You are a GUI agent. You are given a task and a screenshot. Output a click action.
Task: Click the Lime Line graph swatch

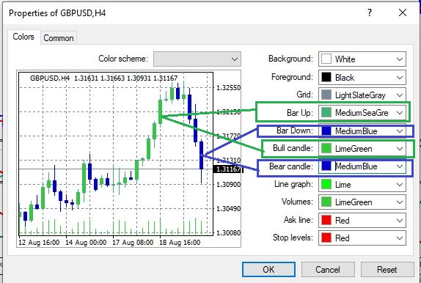coord(326,185)
